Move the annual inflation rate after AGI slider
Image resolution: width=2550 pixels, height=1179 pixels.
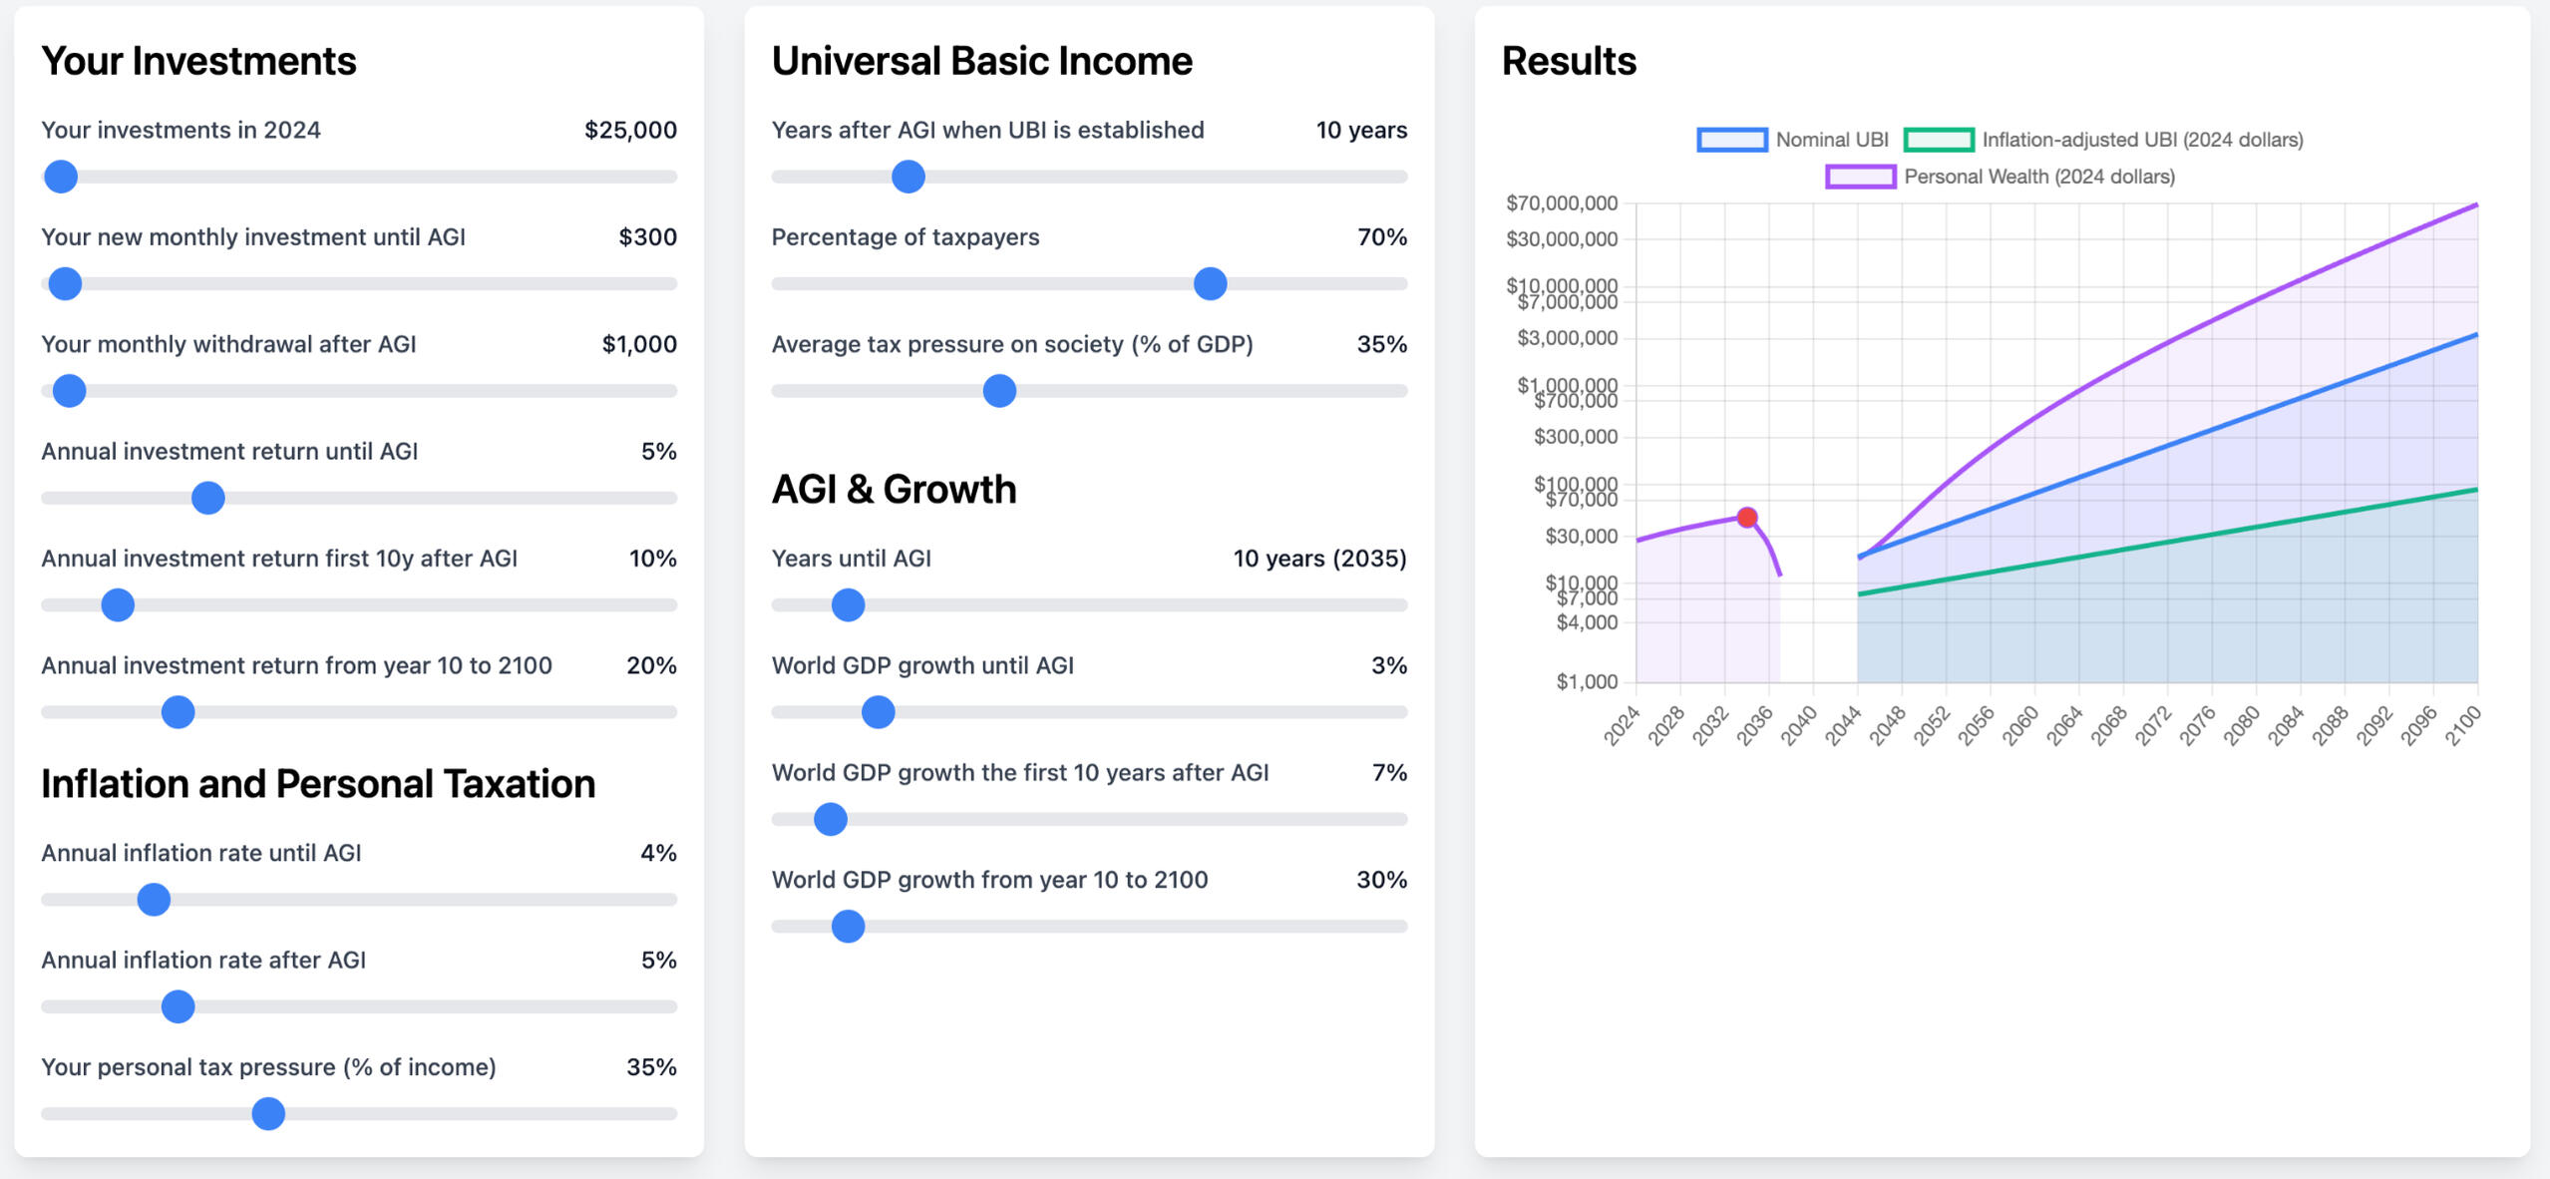point(178,1006)
